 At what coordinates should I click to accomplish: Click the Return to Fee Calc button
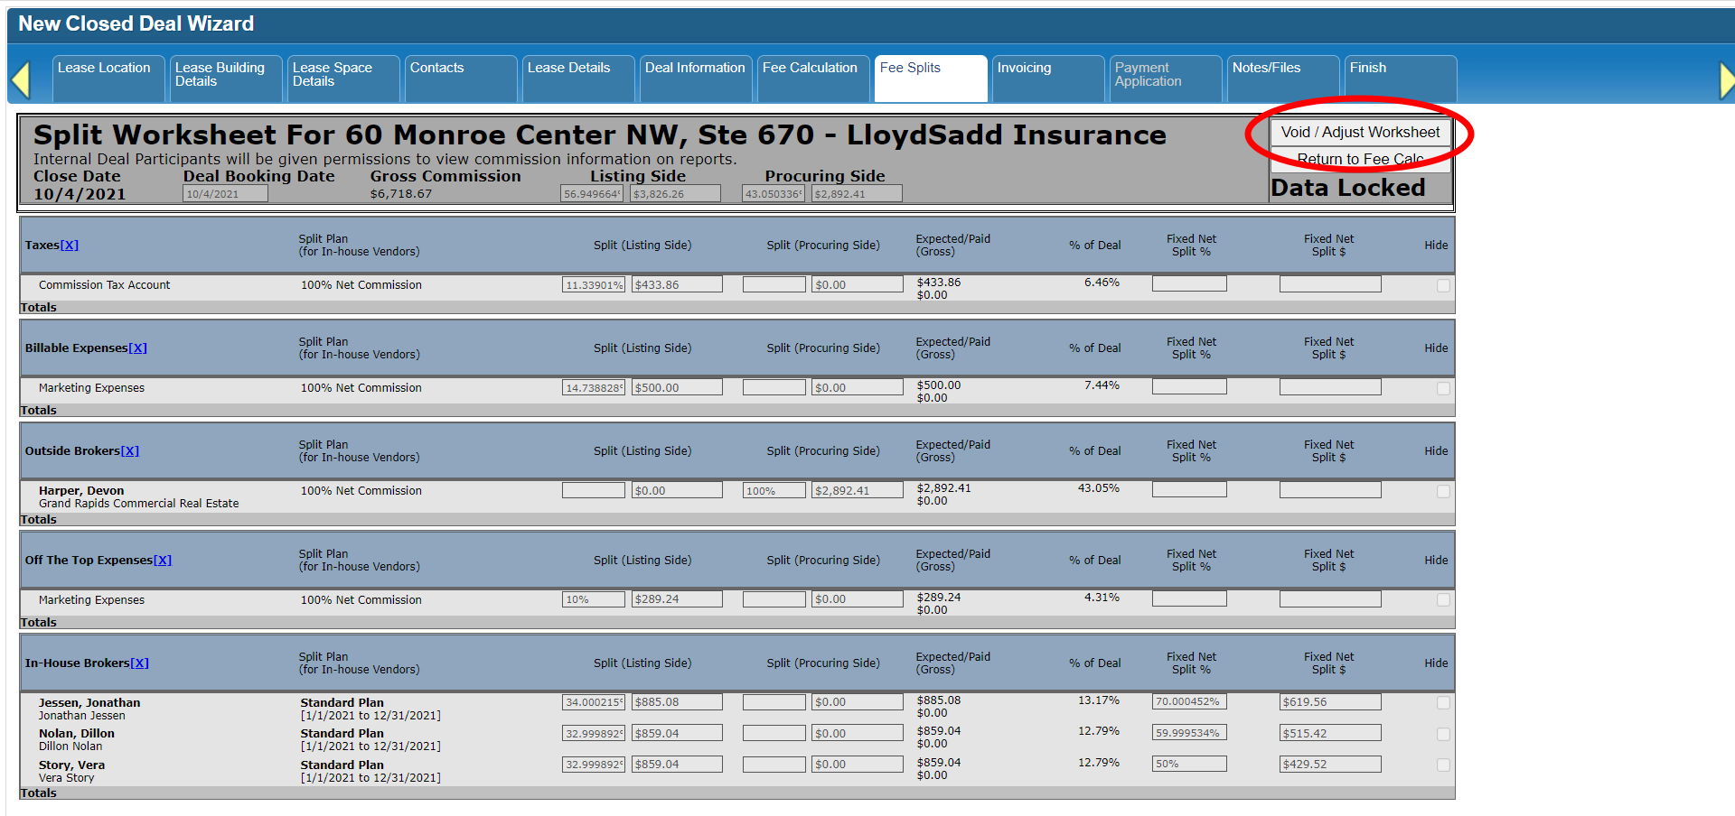(1360, 160)
